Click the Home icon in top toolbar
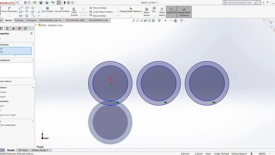This screenshot has height=155, width=275. pyautogui.click(x=25, y=3)
